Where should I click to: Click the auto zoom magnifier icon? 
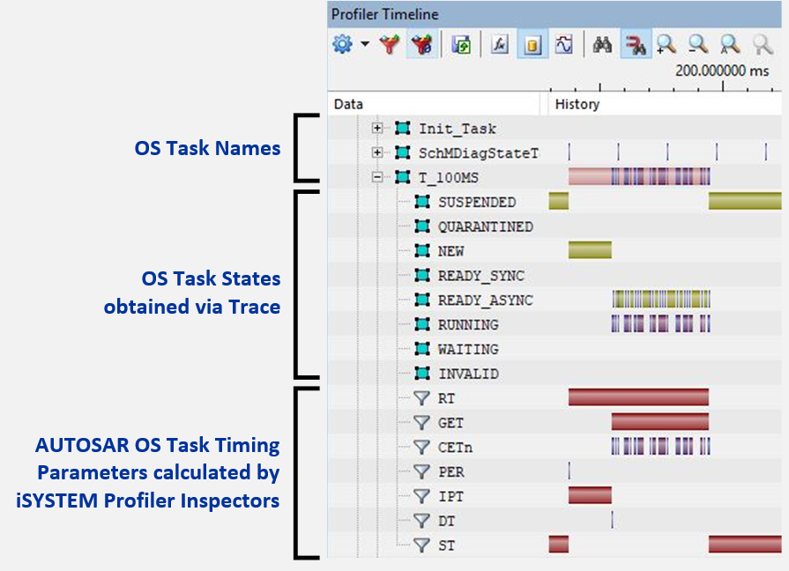pyautogui.click(x=729, y=45)
